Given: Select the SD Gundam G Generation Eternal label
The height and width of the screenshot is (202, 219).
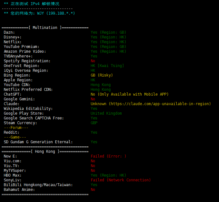Looking at the screenshot, I should pyautogui.click(x=38, y=142).
